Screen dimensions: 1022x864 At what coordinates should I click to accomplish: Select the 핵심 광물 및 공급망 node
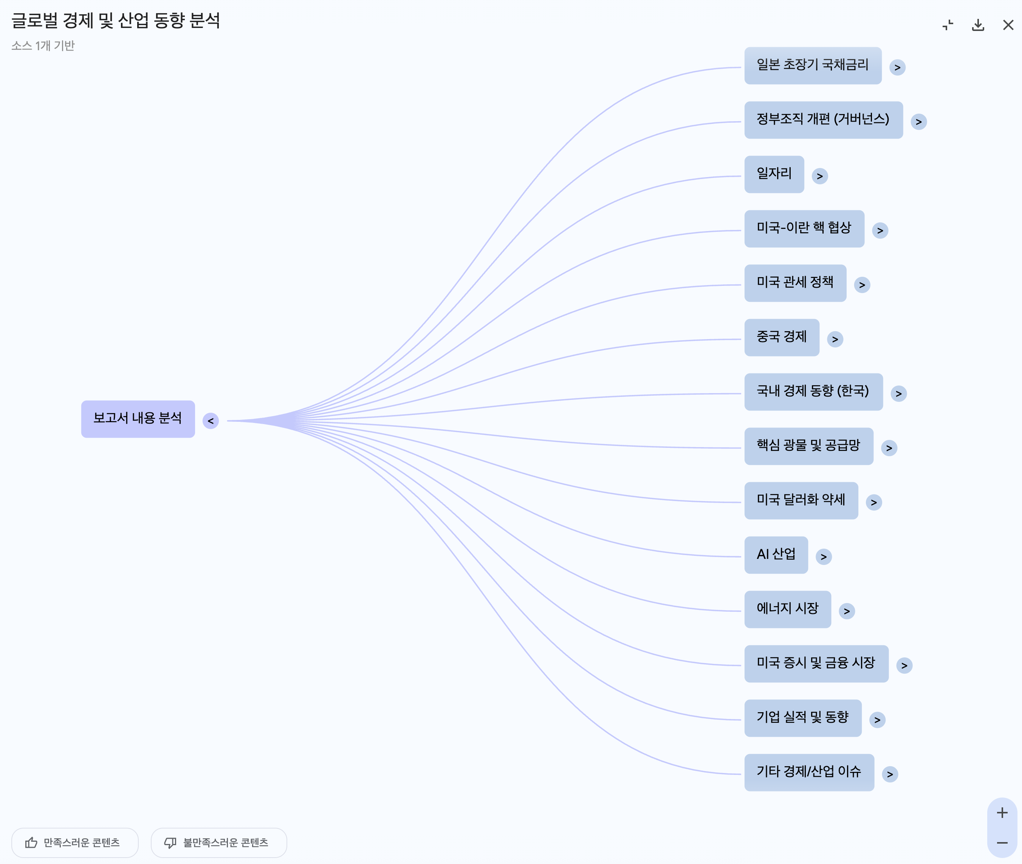point(808,446)
